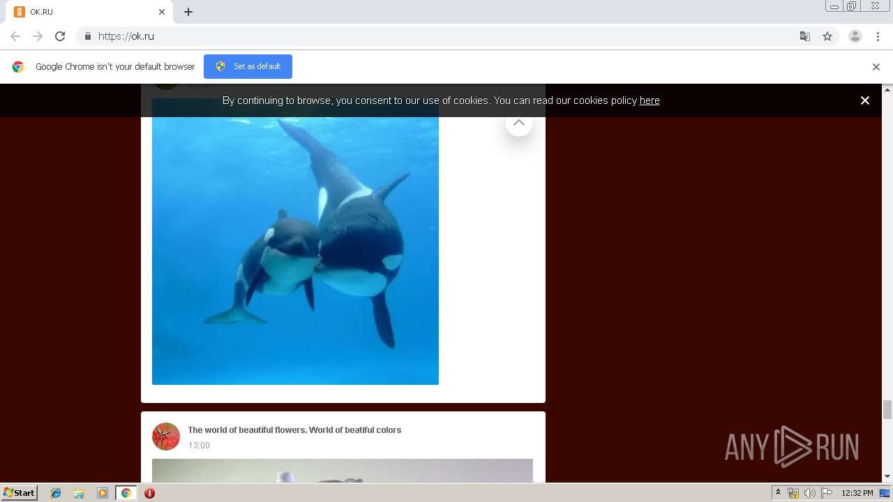Launch Internet Explorer from taskbar
The image size is (893, 502).
56,493
